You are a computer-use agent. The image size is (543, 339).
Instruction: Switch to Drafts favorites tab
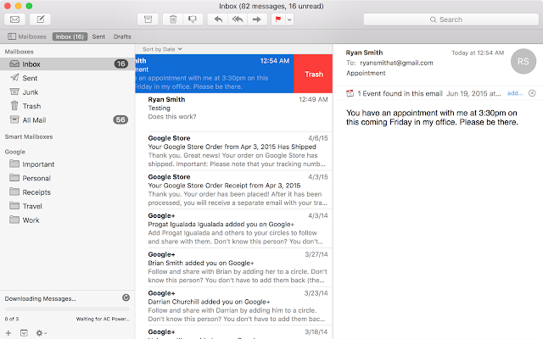click(x=122, y=36)
